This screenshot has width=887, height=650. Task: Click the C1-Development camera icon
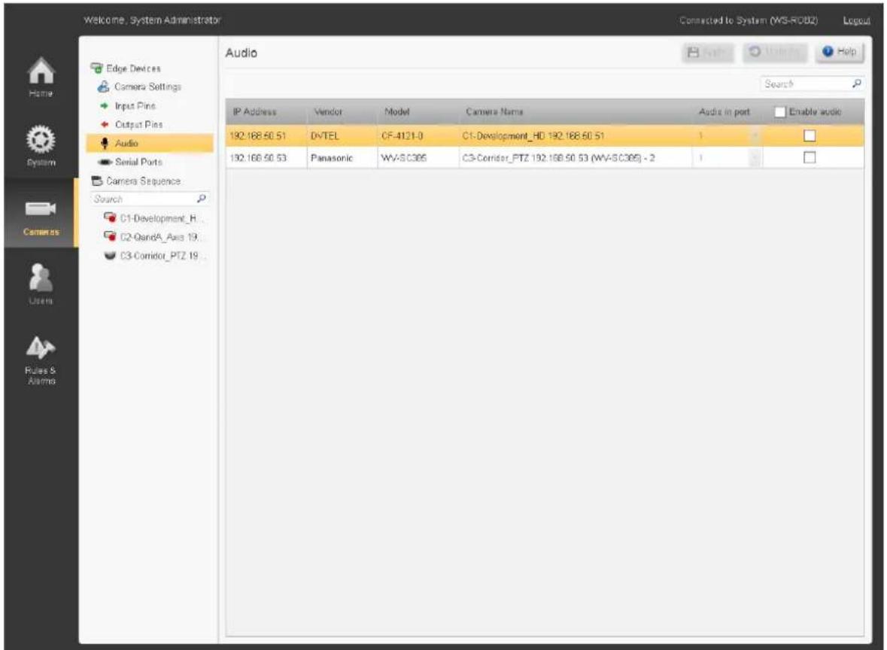pos(111,218)
